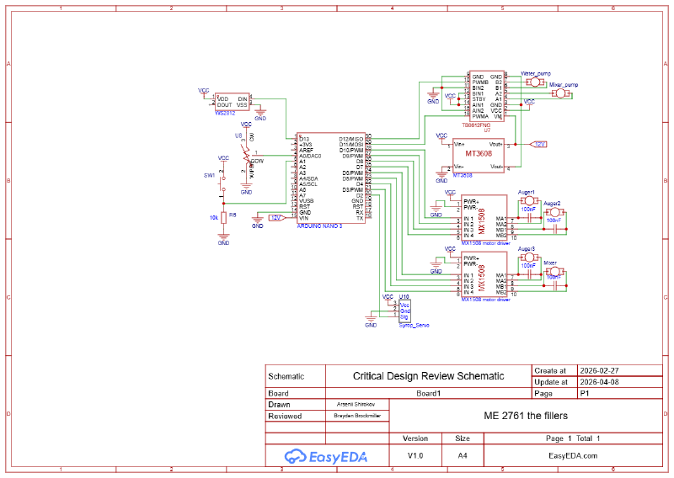Image resolution: width=674 pixels, height=478 pixels.
Task: Click the 'PWMB' pin label on TB6612FNG
Action: coord(480,82)
